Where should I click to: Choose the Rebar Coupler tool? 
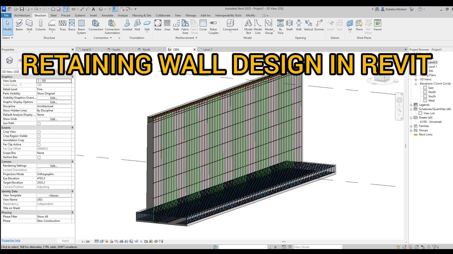click(213, 27)
